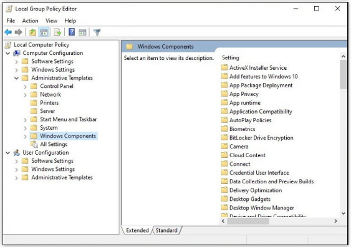Open the View menu
Viewport: 351px width, 247px height.
(51, 21)
